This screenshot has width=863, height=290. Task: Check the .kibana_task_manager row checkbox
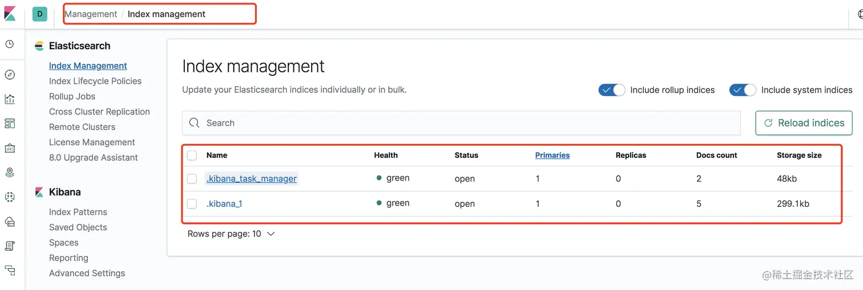[x=192, y=179]
